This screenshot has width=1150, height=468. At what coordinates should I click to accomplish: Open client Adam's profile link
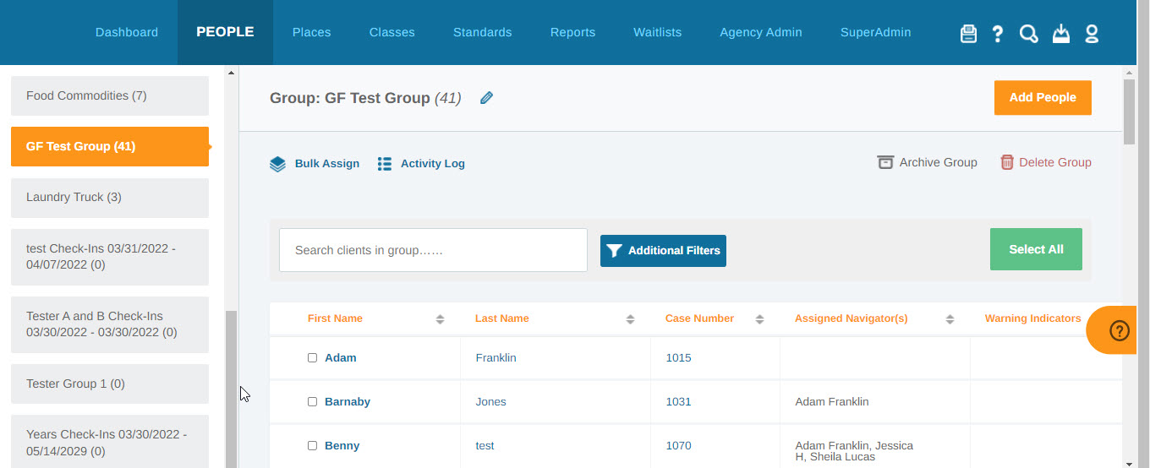pyautogui.click(x=341, y=358)
